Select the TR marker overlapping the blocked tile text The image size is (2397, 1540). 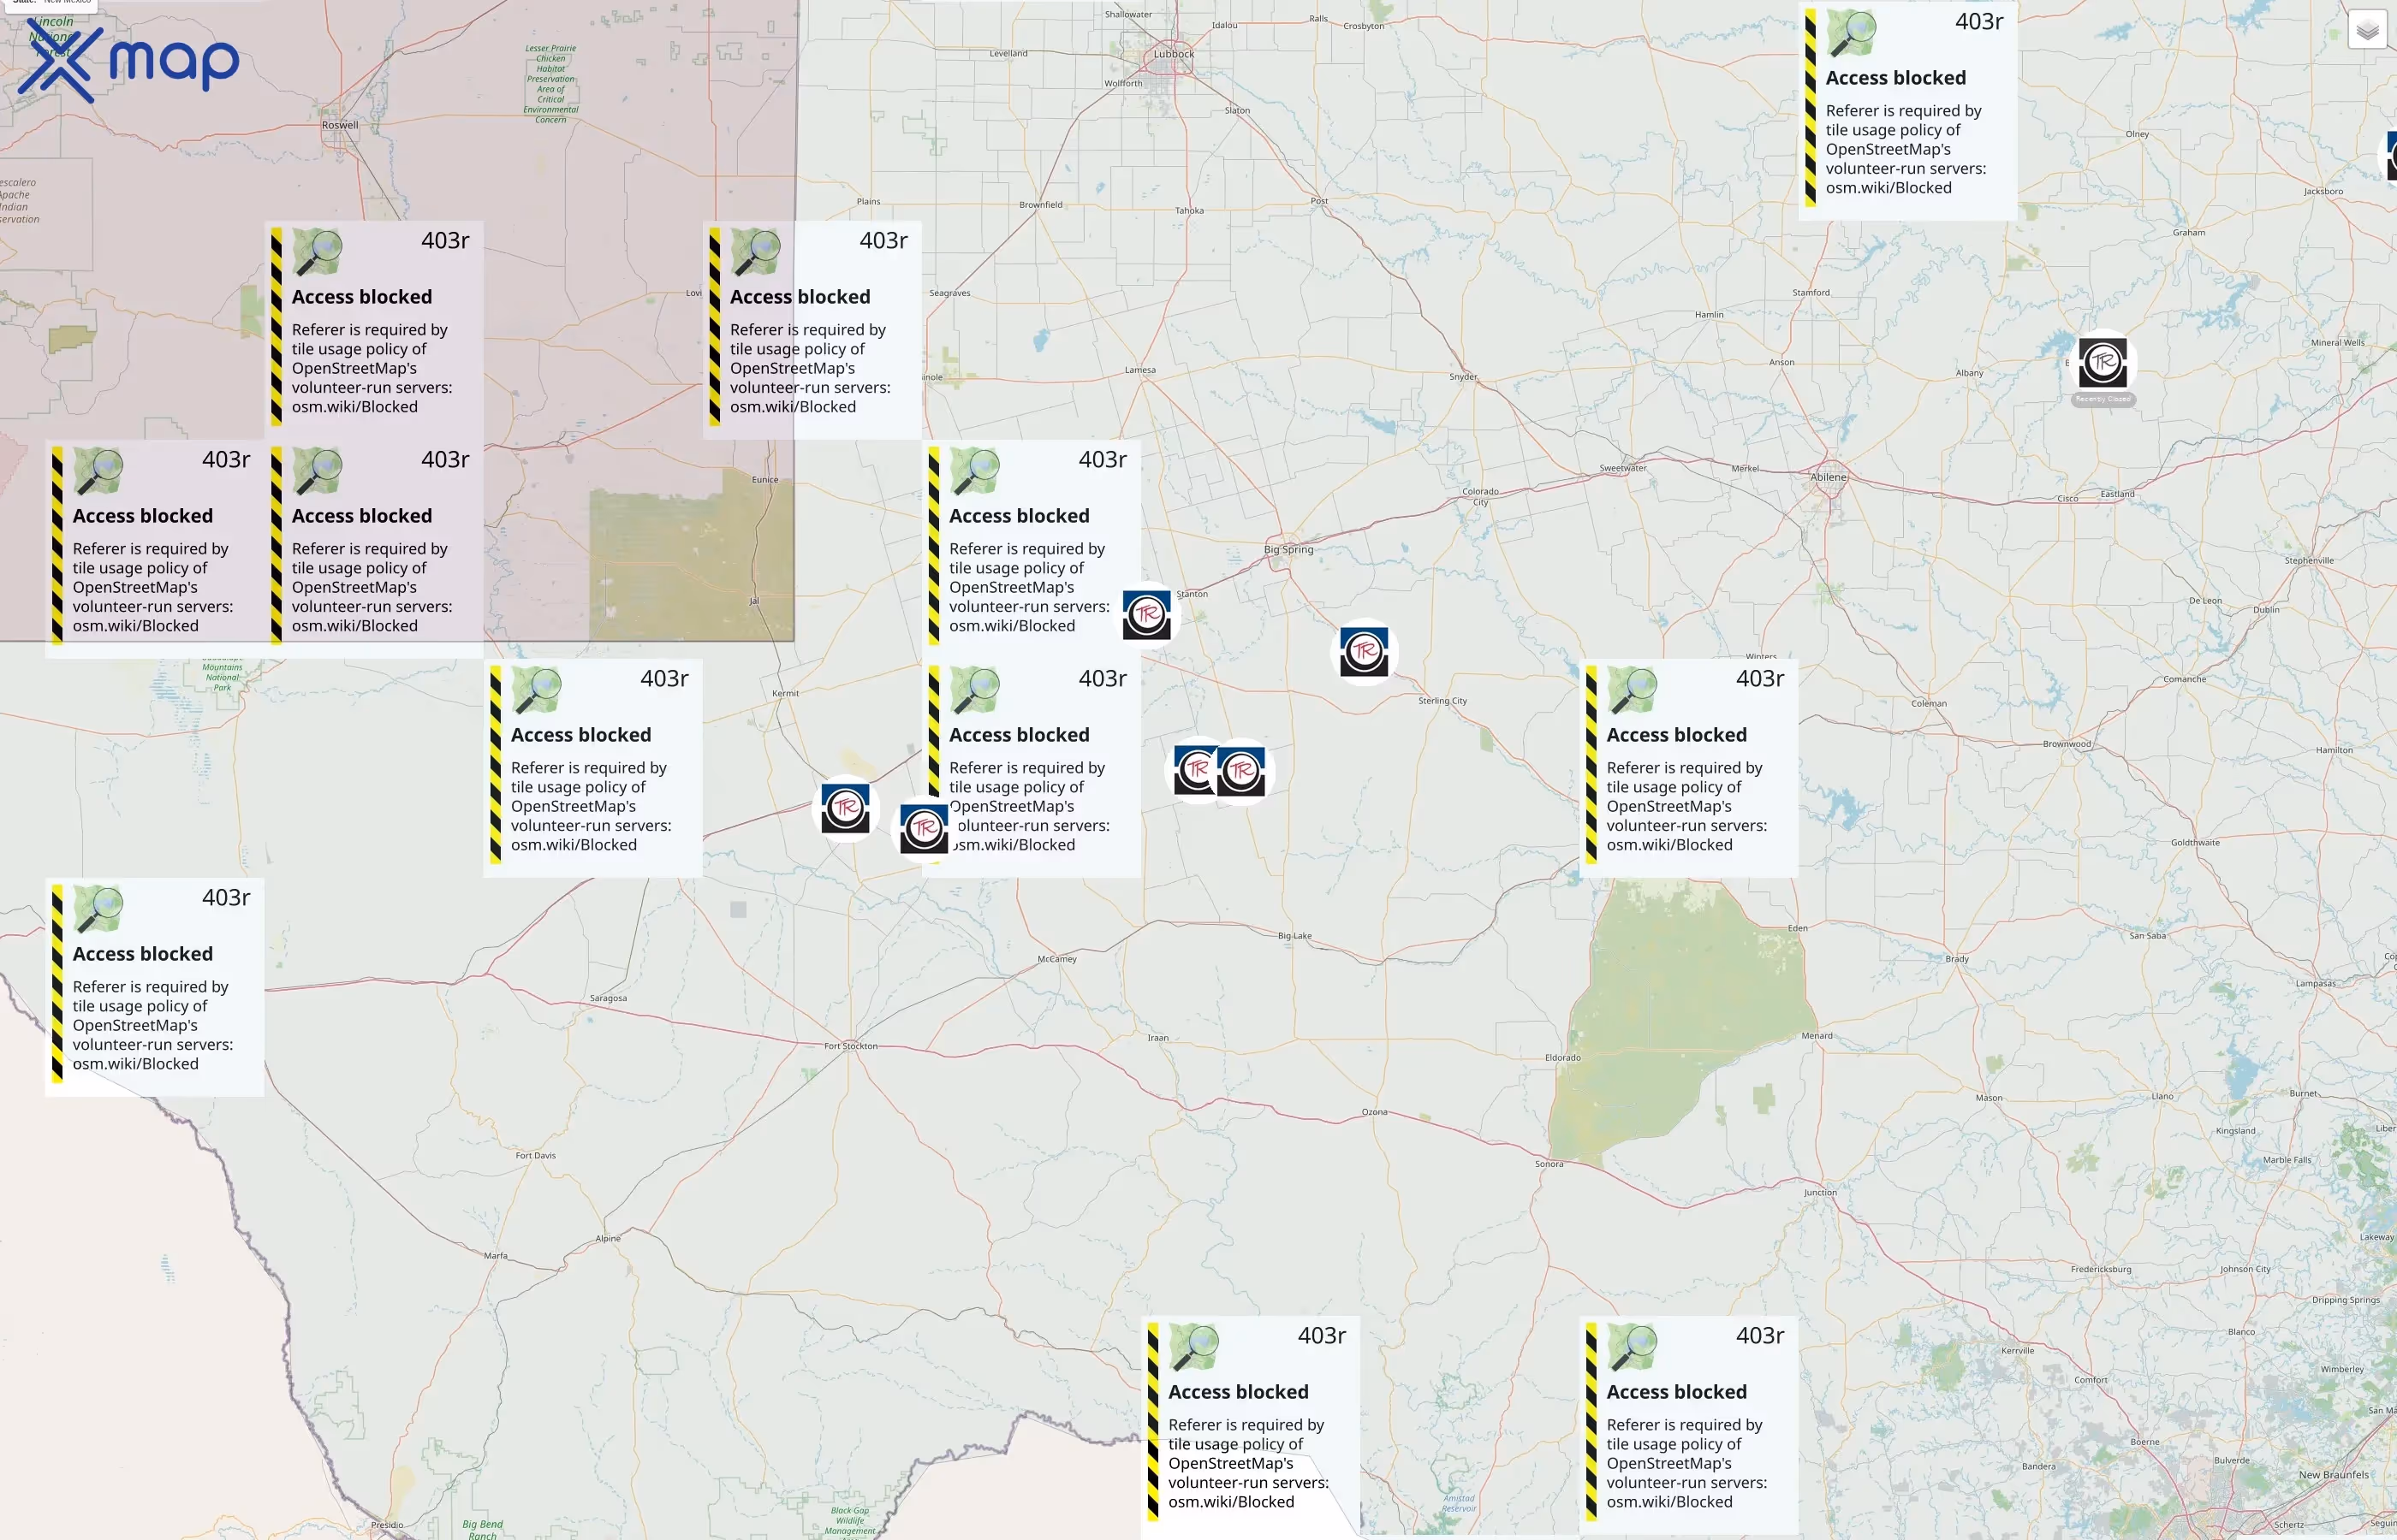(924, 828)
